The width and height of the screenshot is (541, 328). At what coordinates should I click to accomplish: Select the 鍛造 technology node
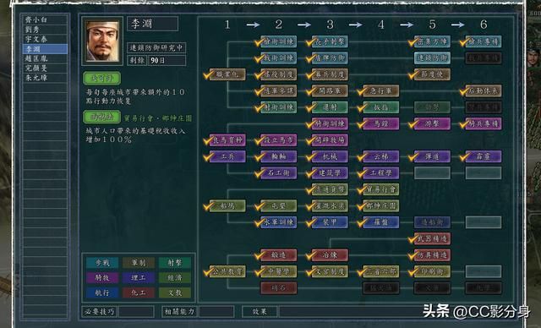click(279, 255)
